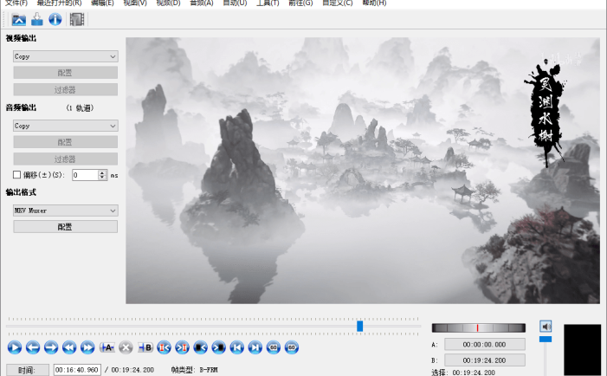The image size is (607, 376).
Task: Open the video Information icon
Action: pyautogui.click(x=55, y=19)
